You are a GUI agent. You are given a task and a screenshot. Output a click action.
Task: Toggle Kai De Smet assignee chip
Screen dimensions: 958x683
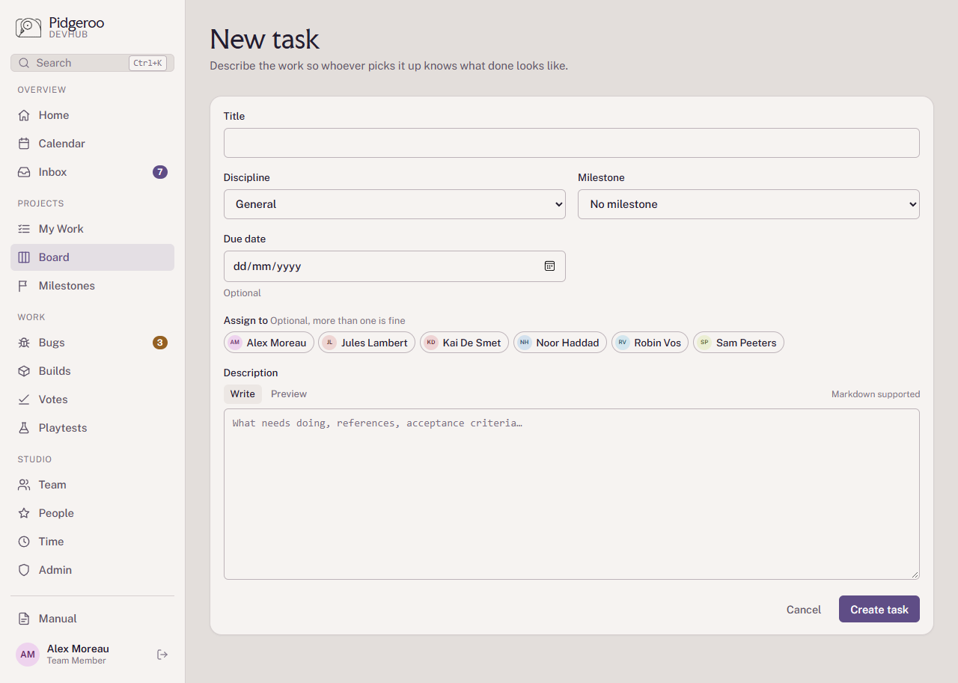tap(464, 343)
